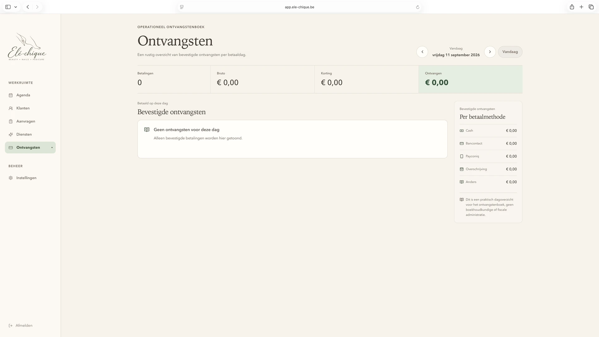Click the Korting amount € 0,00
Viewport: 599px width, 337px height.
pyautogui.click(x=332, y=83)
